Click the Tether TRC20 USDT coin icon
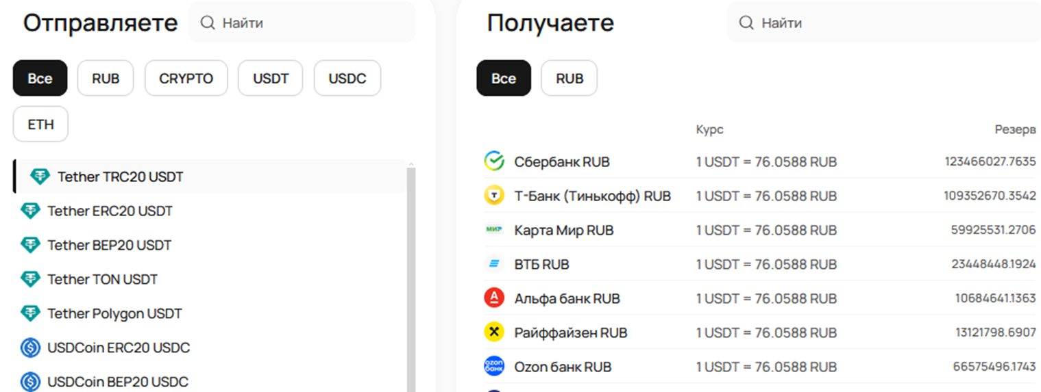 (x=40, y=177)
